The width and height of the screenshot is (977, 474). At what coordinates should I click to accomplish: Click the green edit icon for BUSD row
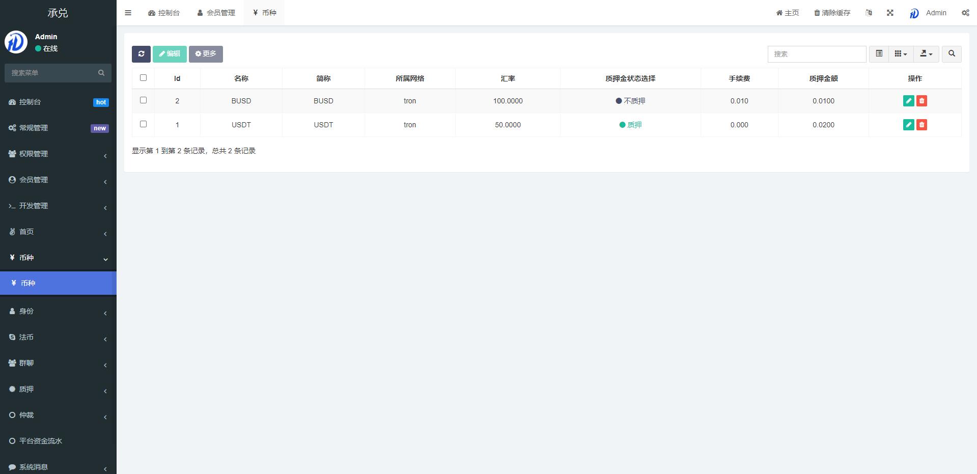[x=908, y=101]
